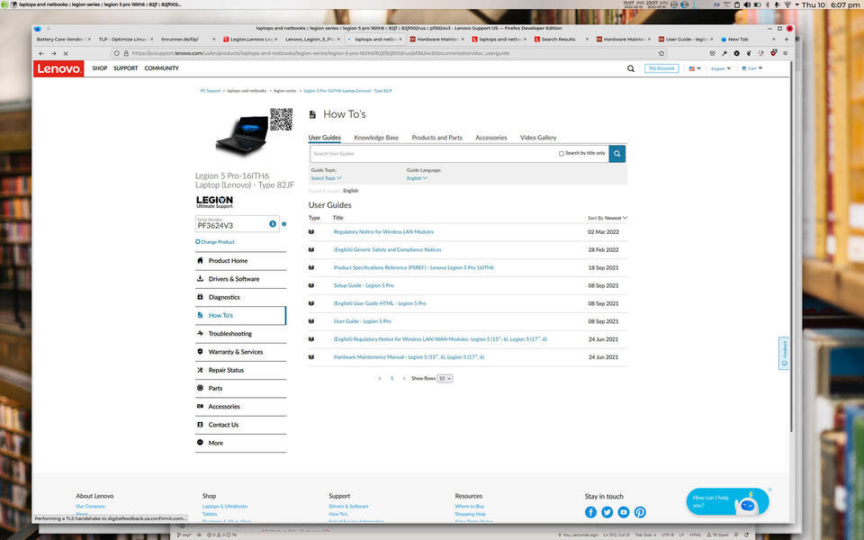Click the wrench extension icon in the toolbar
Viewport: 864px width, 540px height.
[x=724, y=53]
